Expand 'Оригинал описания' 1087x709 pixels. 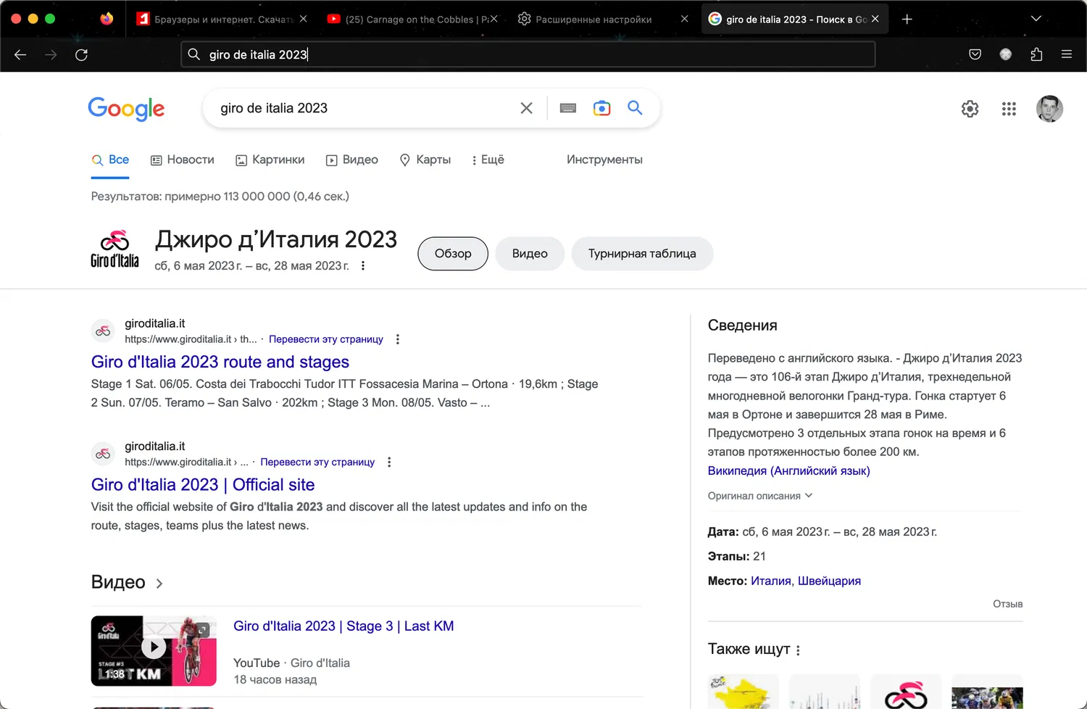(760, 496)
